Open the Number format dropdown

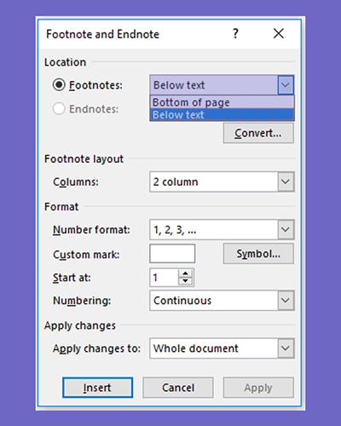point(286,229)
